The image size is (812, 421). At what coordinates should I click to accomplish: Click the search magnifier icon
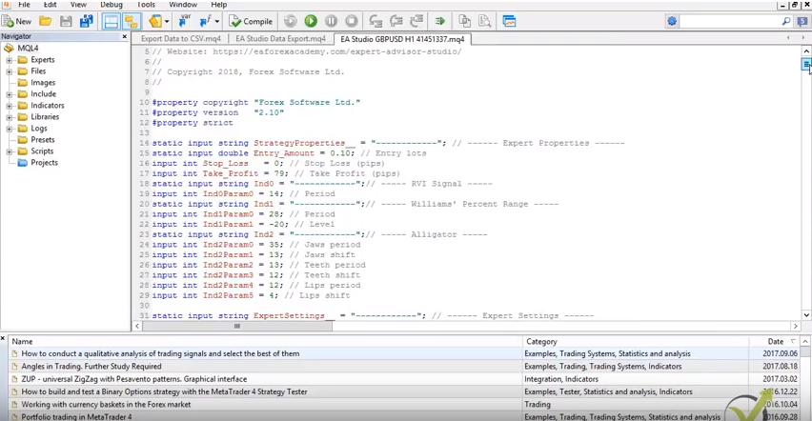(787, 21)
